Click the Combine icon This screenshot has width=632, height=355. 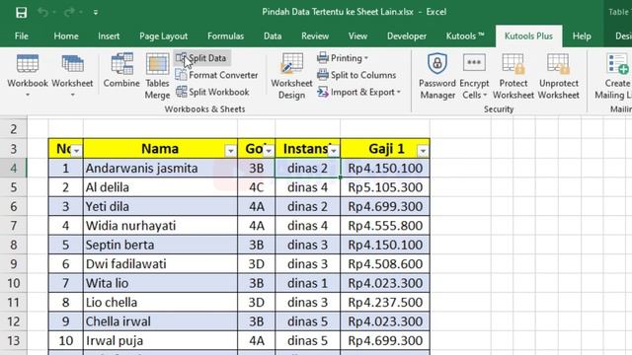[121, 64]
